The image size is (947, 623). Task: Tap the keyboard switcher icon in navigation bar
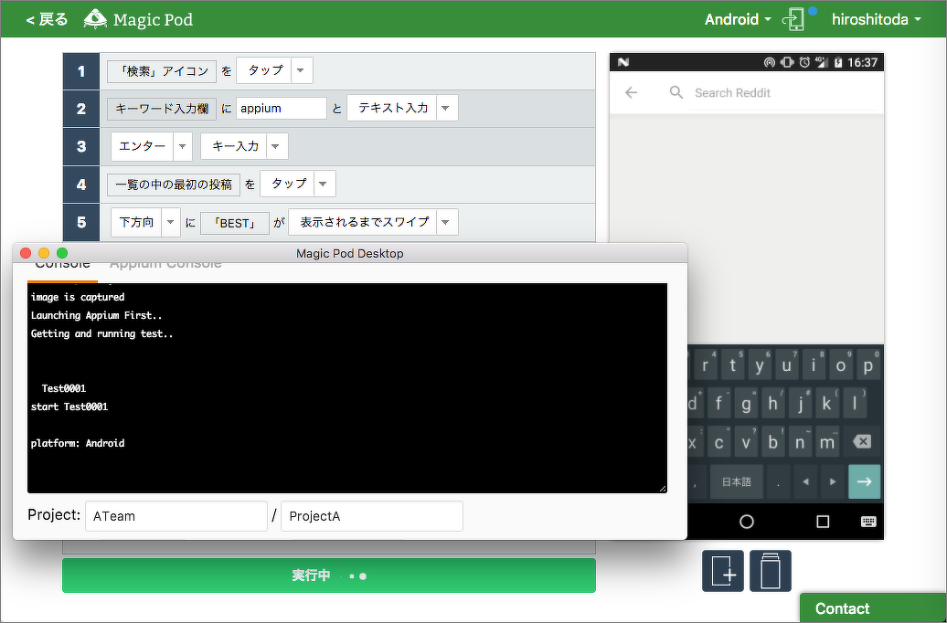pos(867,522)
